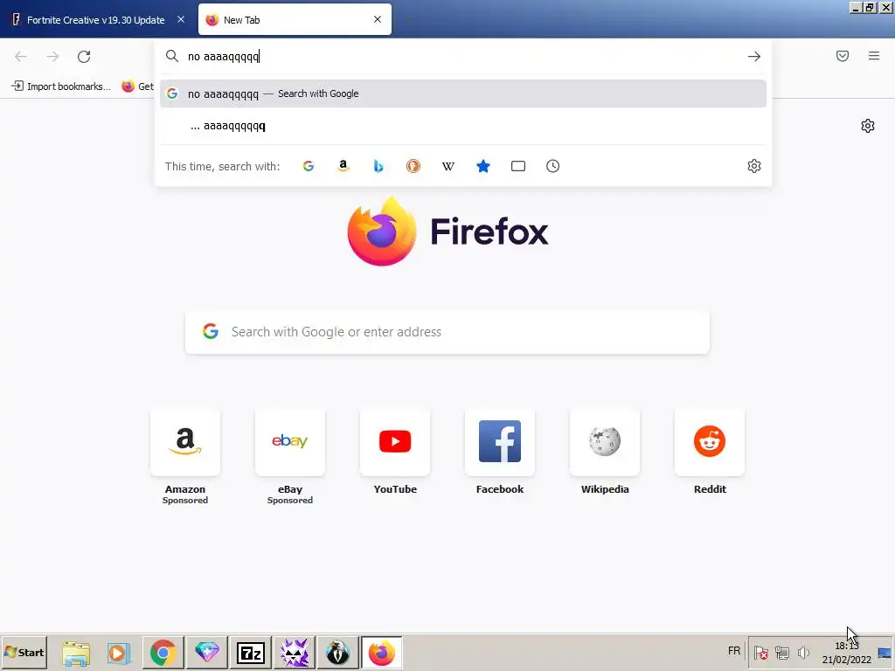Click in the address bar text field
The image size is (895, 671).
(x=463, y=57)
